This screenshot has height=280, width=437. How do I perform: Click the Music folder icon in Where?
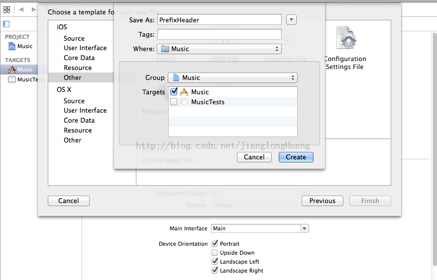[165, 49]
